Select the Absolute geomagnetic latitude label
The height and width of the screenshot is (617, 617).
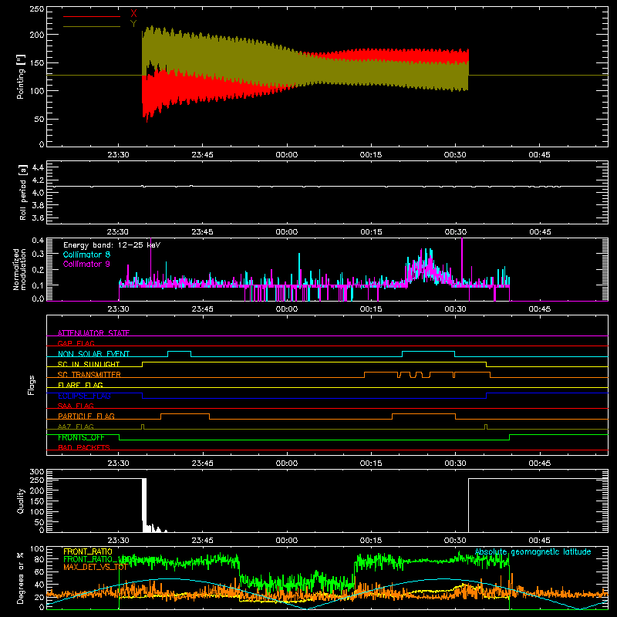coord(533,551)
